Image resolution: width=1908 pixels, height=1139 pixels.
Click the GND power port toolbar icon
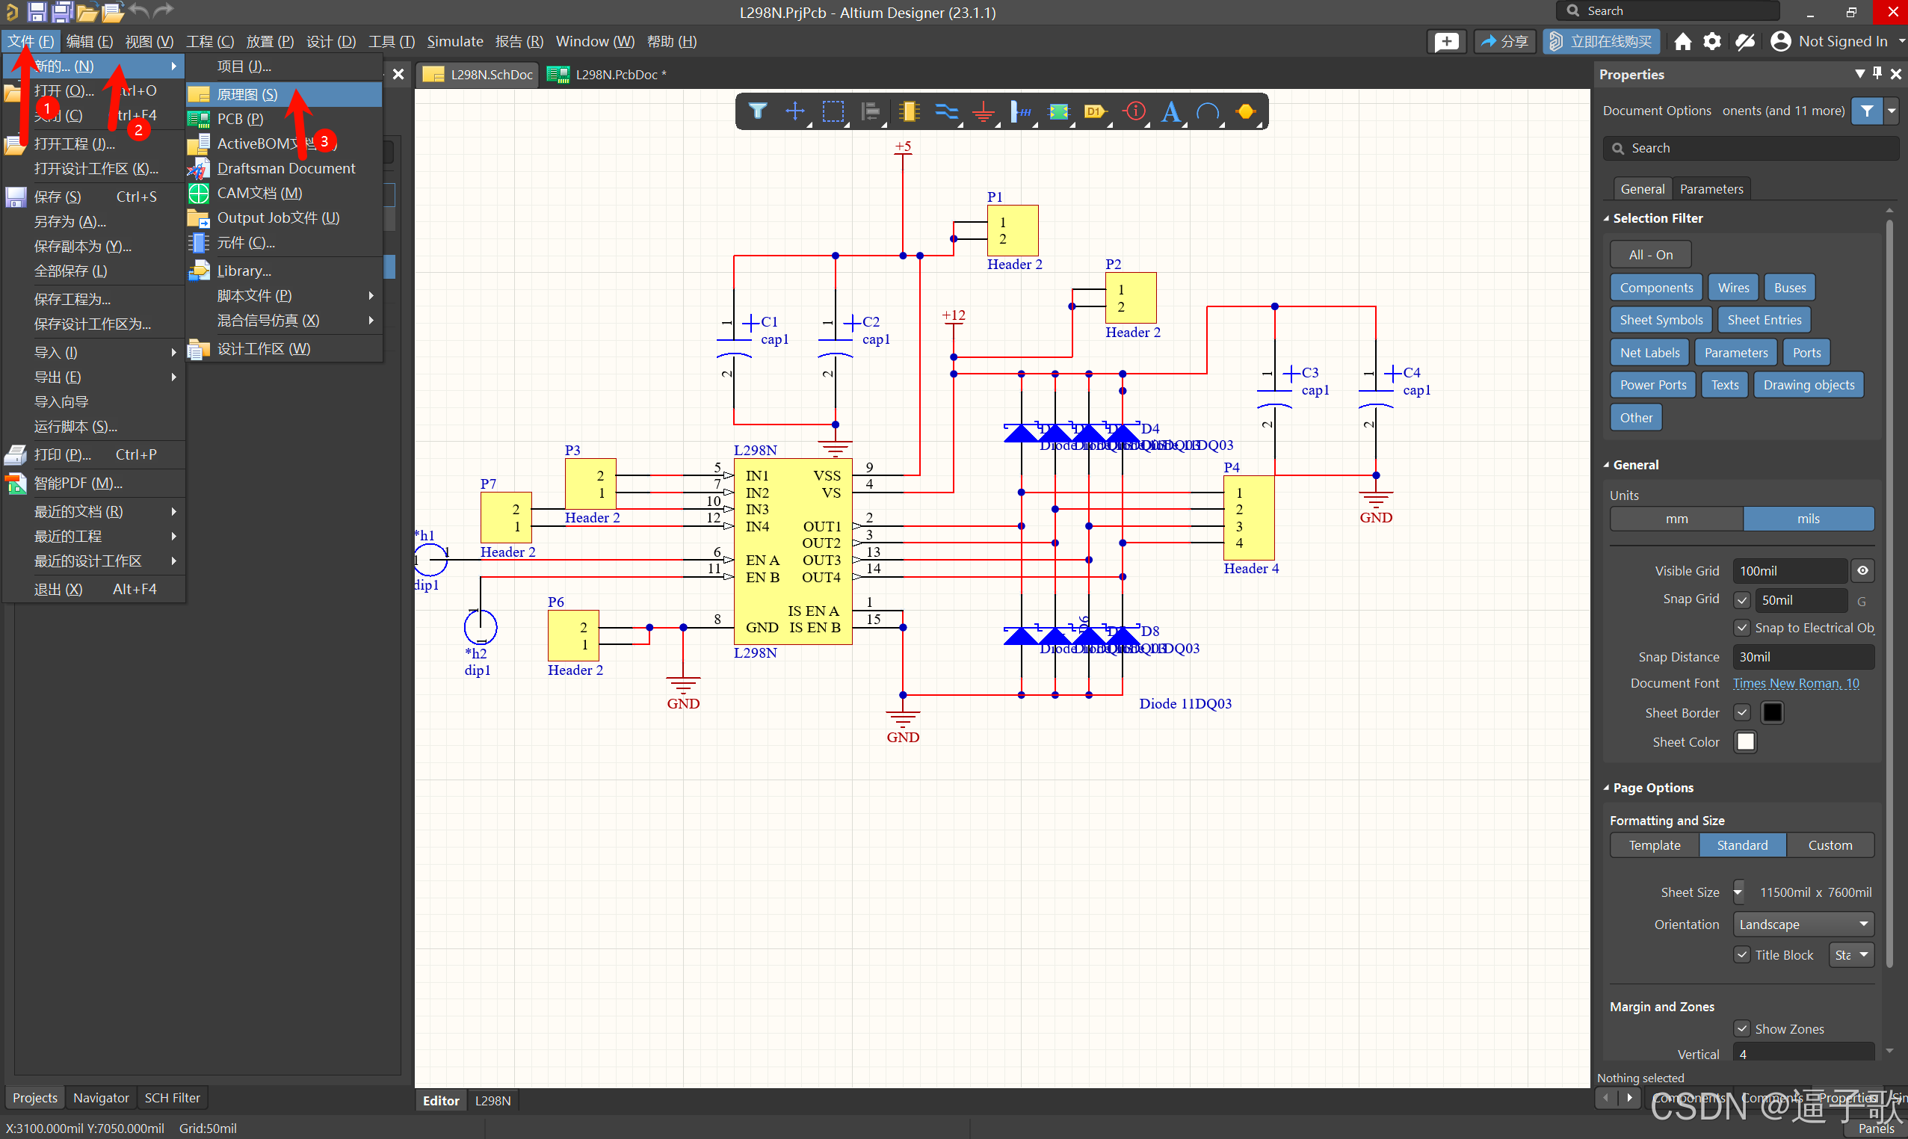click(984, 112)
